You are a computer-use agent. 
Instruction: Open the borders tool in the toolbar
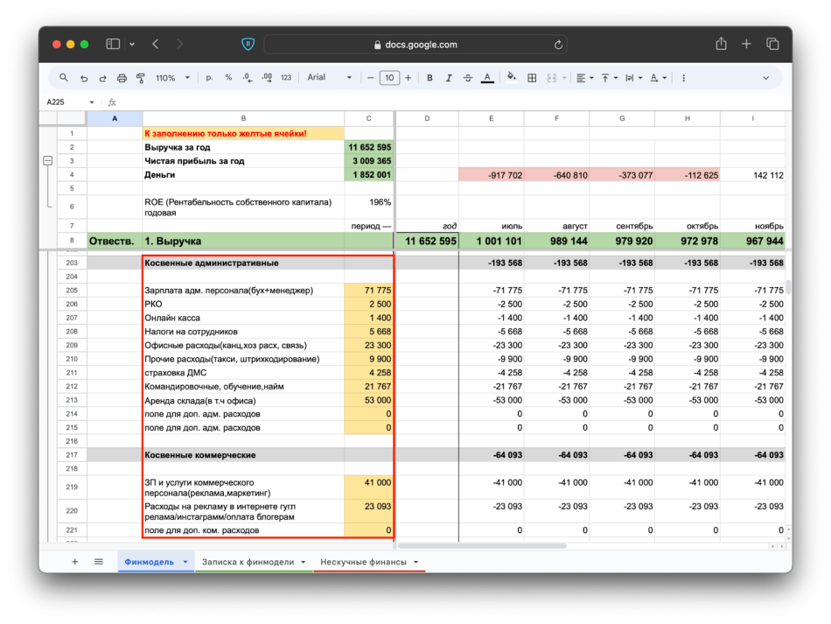coord(532,78)
